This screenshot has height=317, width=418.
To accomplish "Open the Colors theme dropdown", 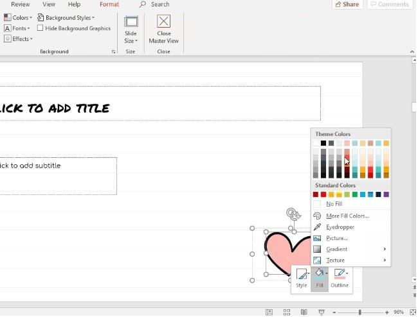I will (x=18, y=17).
